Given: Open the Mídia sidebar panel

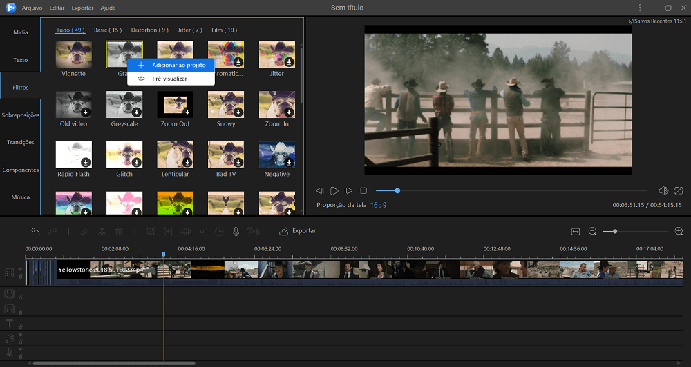Looking at the screenshot, I should click(x=20, y=32).
